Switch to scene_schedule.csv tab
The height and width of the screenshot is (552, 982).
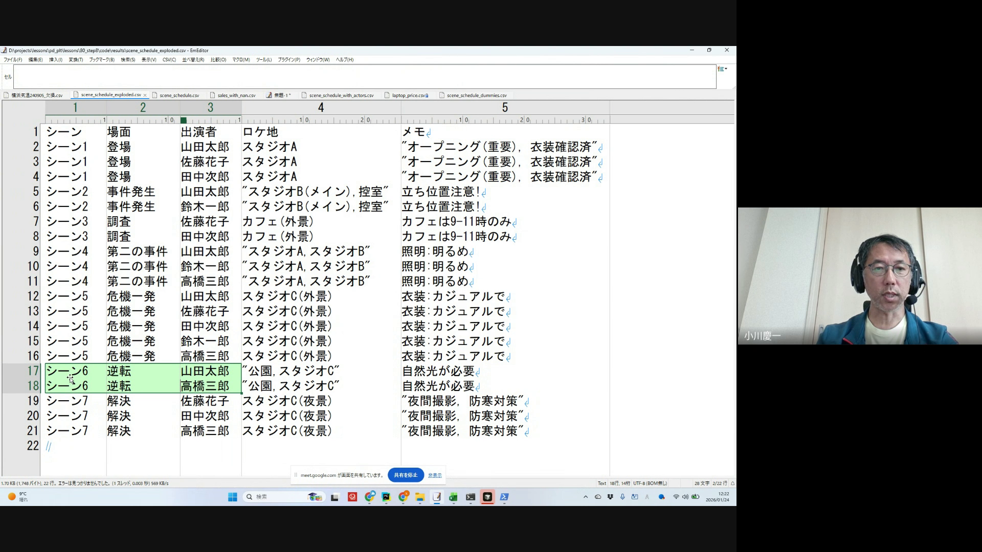tap(179, 95)
